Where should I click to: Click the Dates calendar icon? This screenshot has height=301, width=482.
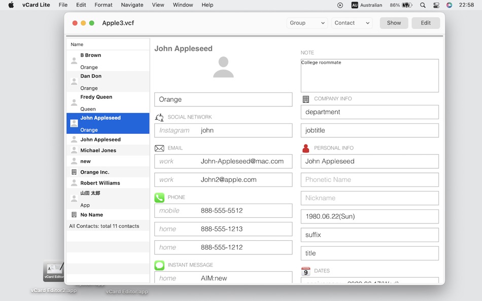point(306,271)
